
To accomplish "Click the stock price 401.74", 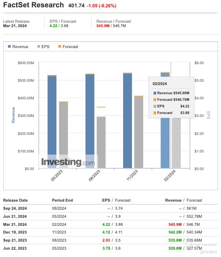I will pyautogui.click(x=76, y=5).
